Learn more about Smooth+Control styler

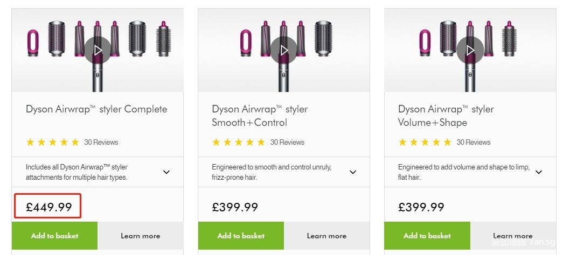click(x=326, y=236)
